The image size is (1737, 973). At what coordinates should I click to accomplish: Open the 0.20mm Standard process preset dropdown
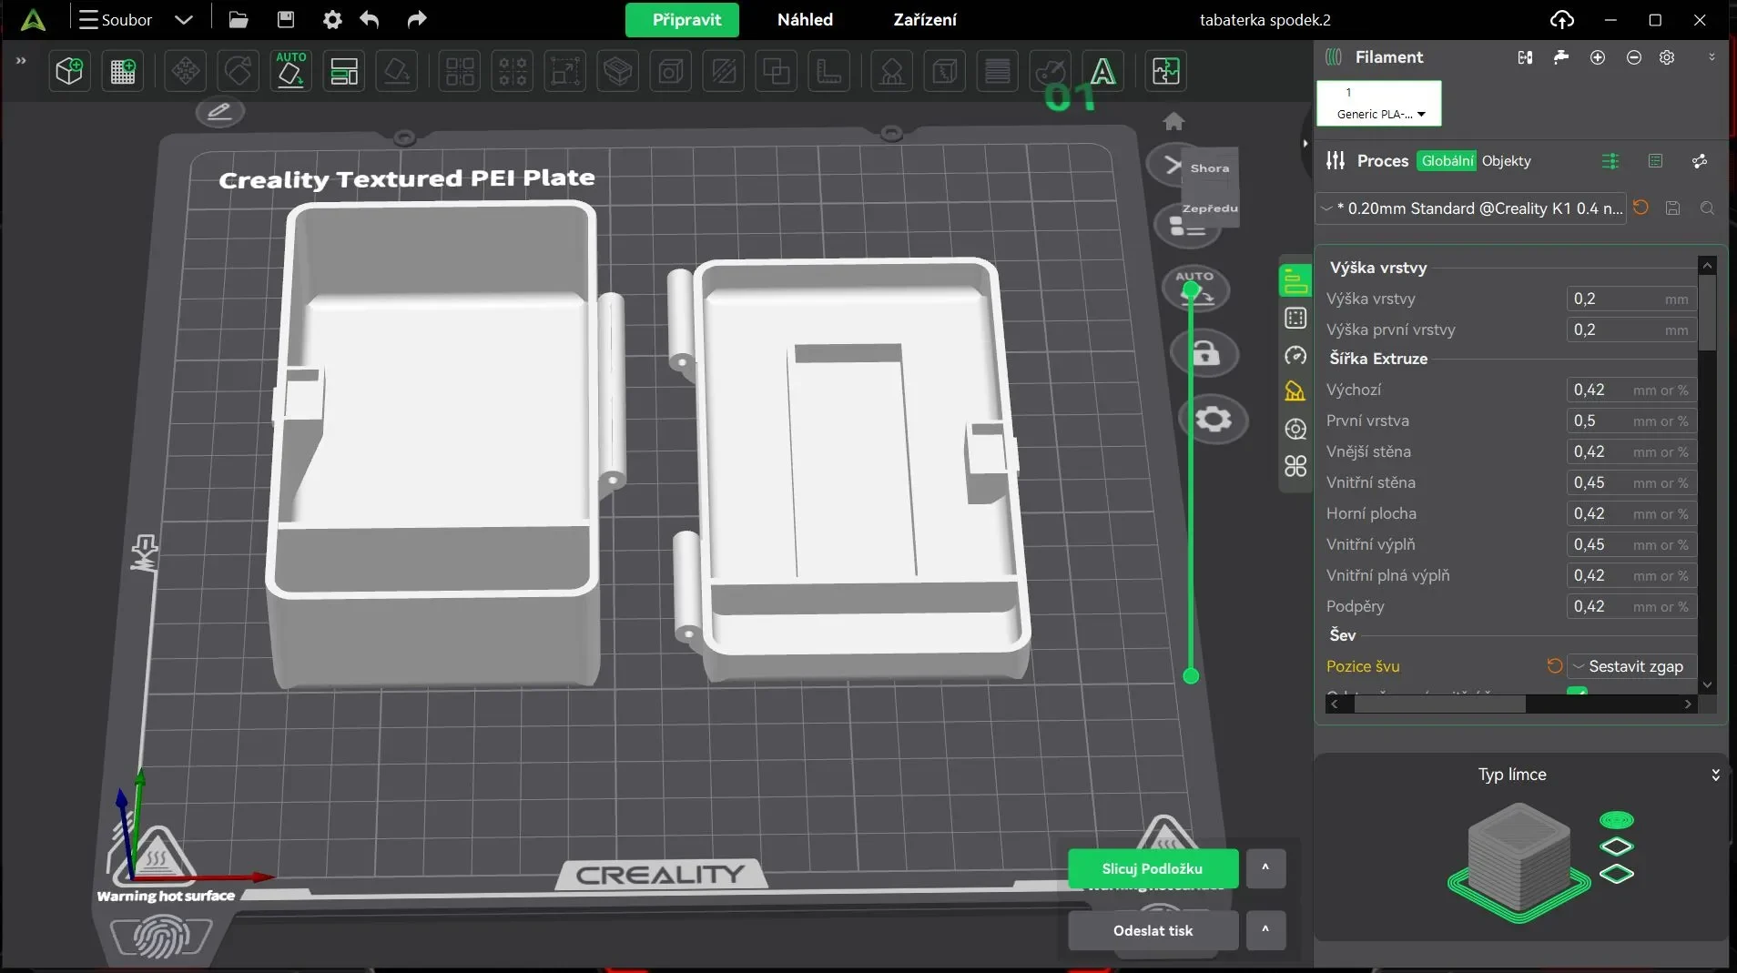coord(1472,208)
